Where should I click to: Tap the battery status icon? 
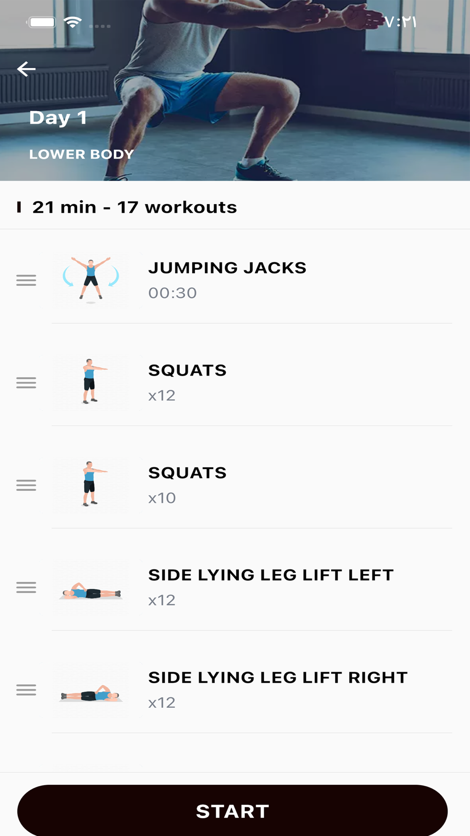tap(42, 22)
